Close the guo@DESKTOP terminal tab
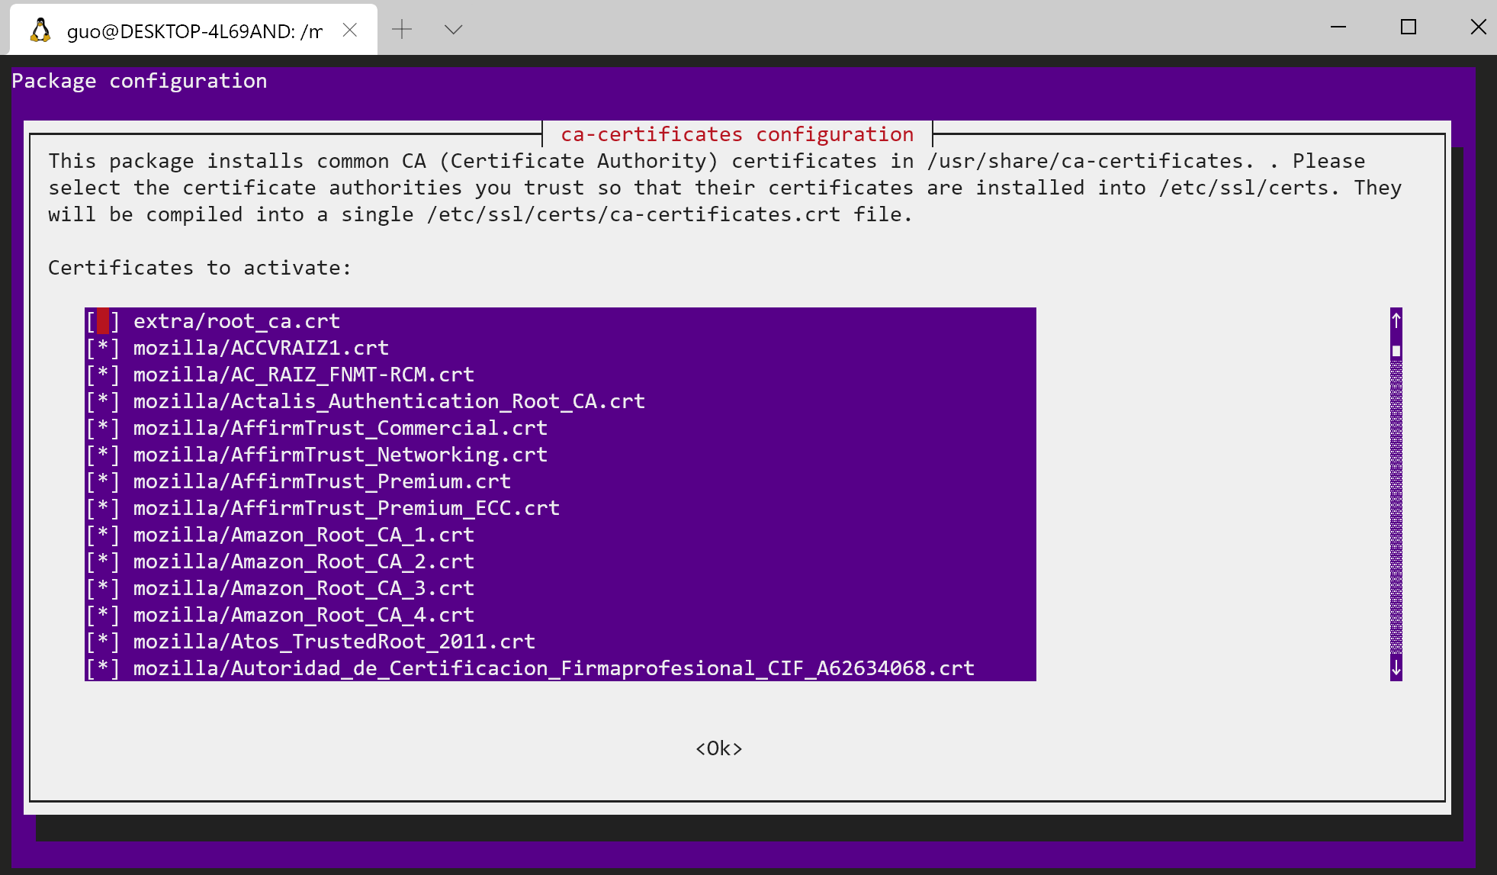1497x875 pixels. tap(350, 30)
